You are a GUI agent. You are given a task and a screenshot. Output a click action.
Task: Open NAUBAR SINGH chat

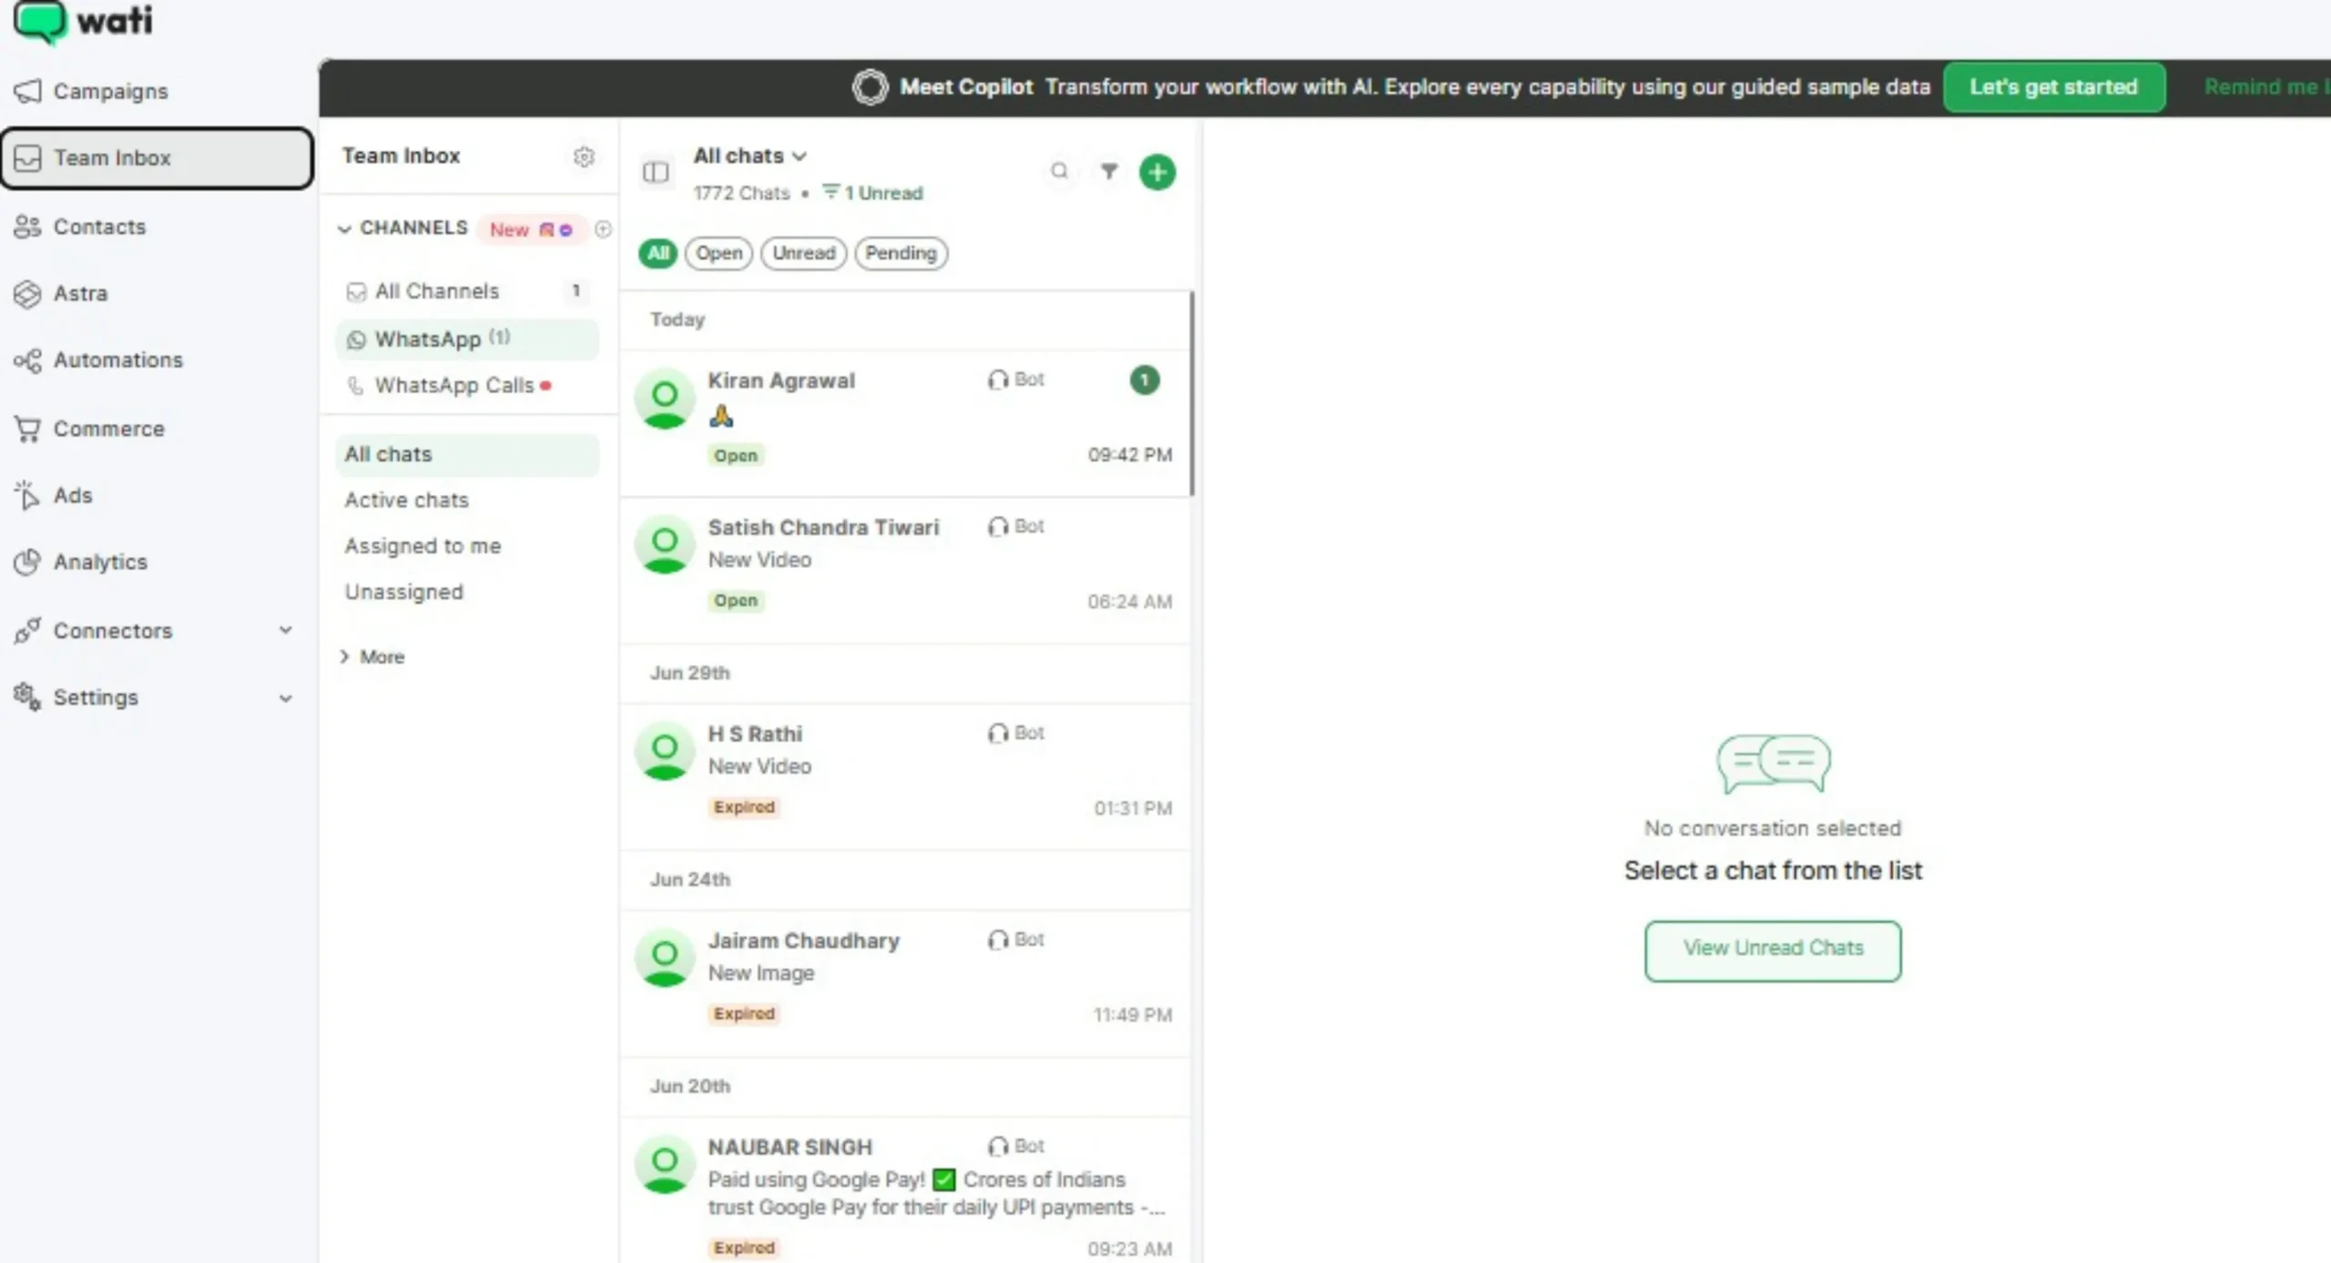[x=905, y=1190]
